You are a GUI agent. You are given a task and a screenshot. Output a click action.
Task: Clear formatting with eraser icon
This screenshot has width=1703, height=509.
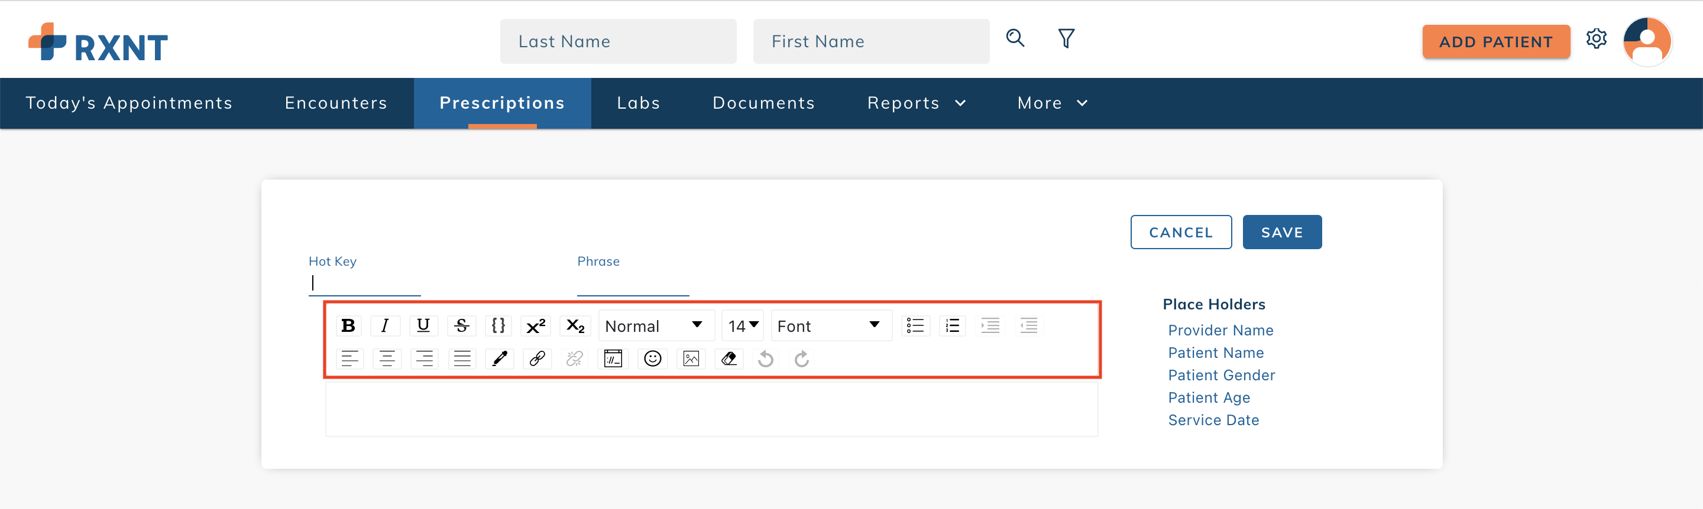729,358
